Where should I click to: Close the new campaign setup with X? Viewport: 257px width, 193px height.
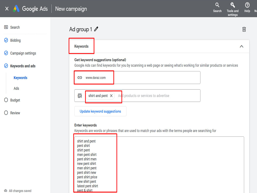[x=7, y=8]
